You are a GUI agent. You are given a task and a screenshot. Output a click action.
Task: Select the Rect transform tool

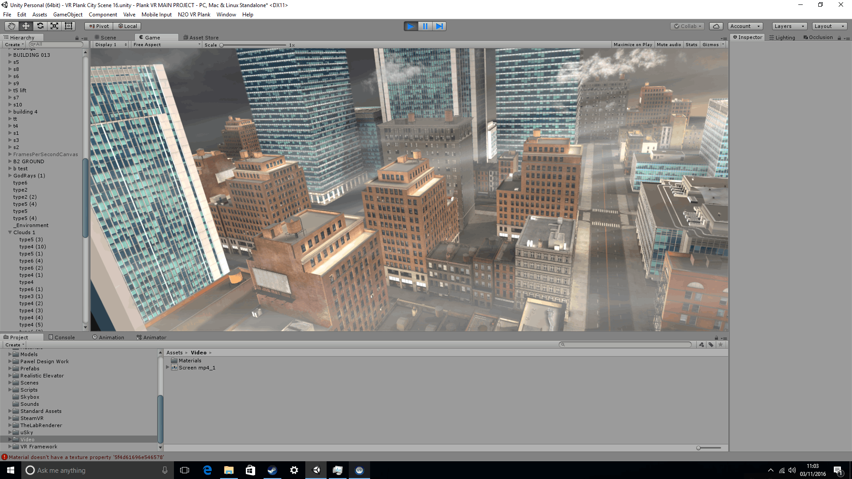click(x=68, y=26)
